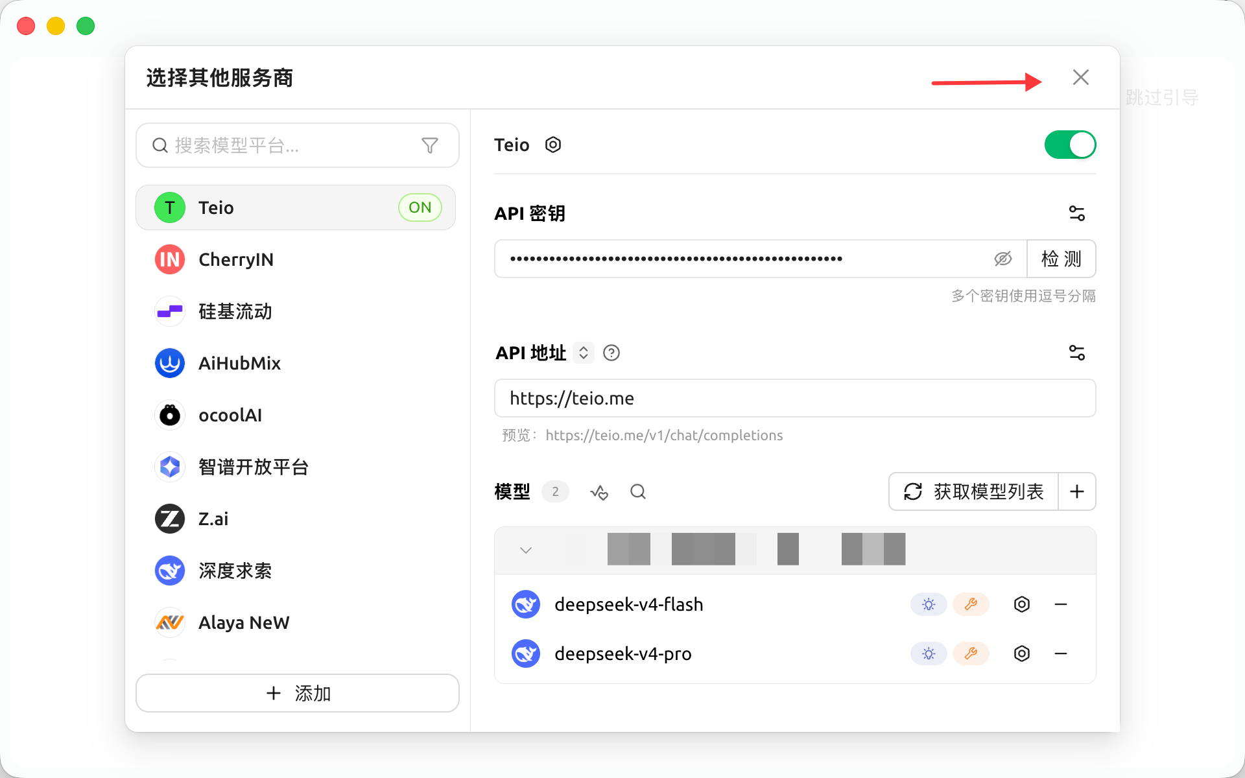Click the 添加 button to add provider
1245x778 pixels.
pos(298,693)
